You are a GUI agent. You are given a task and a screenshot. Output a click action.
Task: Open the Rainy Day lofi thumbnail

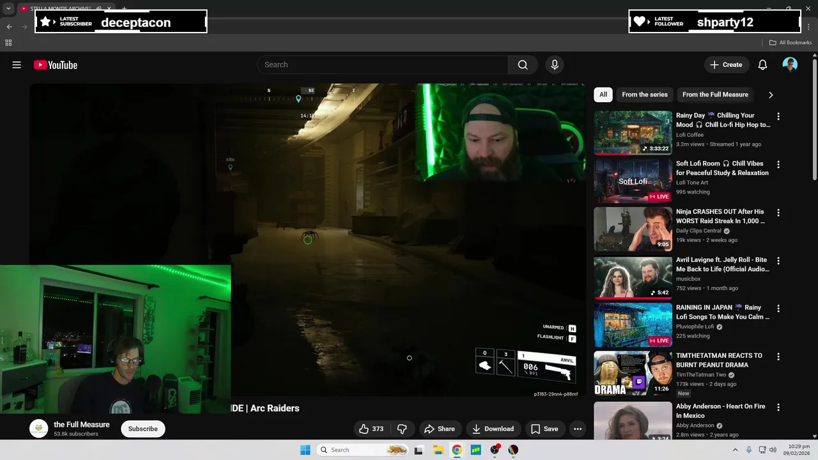tap(633, 133)
